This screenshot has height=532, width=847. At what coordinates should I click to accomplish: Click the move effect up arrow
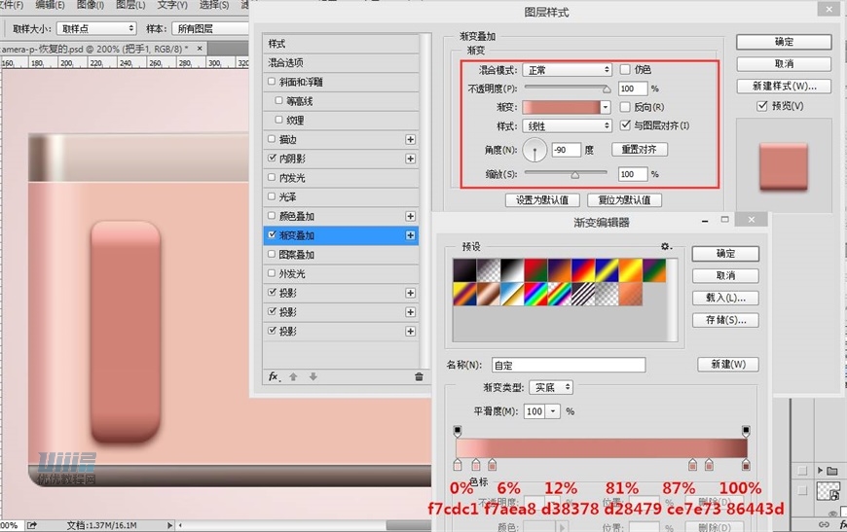click(x=293, y=376)
